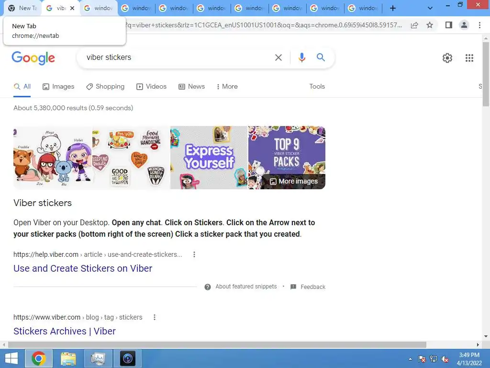Viewport: 490px width, 368px height.
Task: Click the muted volume tray icon
Action: click(445, 359)
